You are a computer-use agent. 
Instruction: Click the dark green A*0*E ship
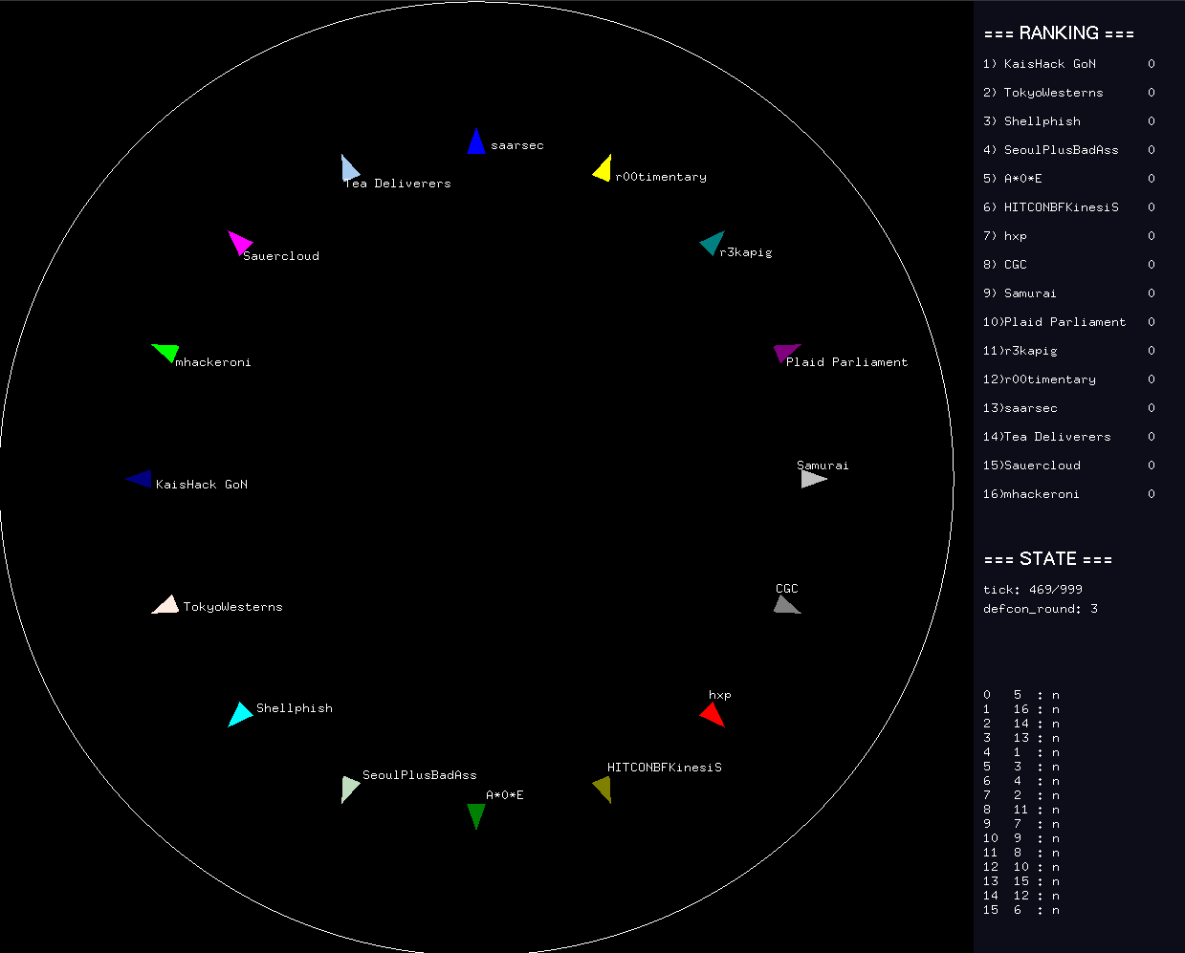[x=476, y=814]
